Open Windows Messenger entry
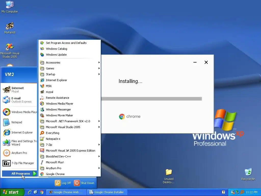Screen dimensions: 261x196 tap(70, 109)
